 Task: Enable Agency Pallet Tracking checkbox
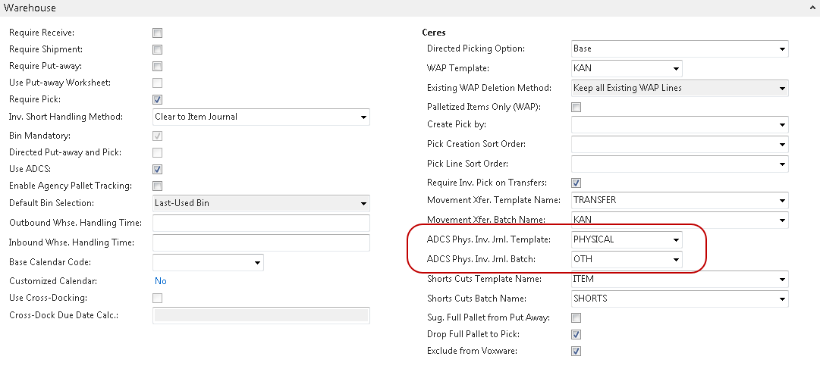[x=158, y=186]
